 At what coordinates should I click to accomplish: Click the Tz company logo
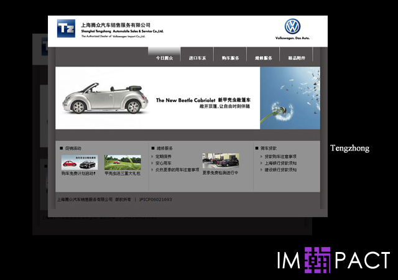(x=66, y=28)
